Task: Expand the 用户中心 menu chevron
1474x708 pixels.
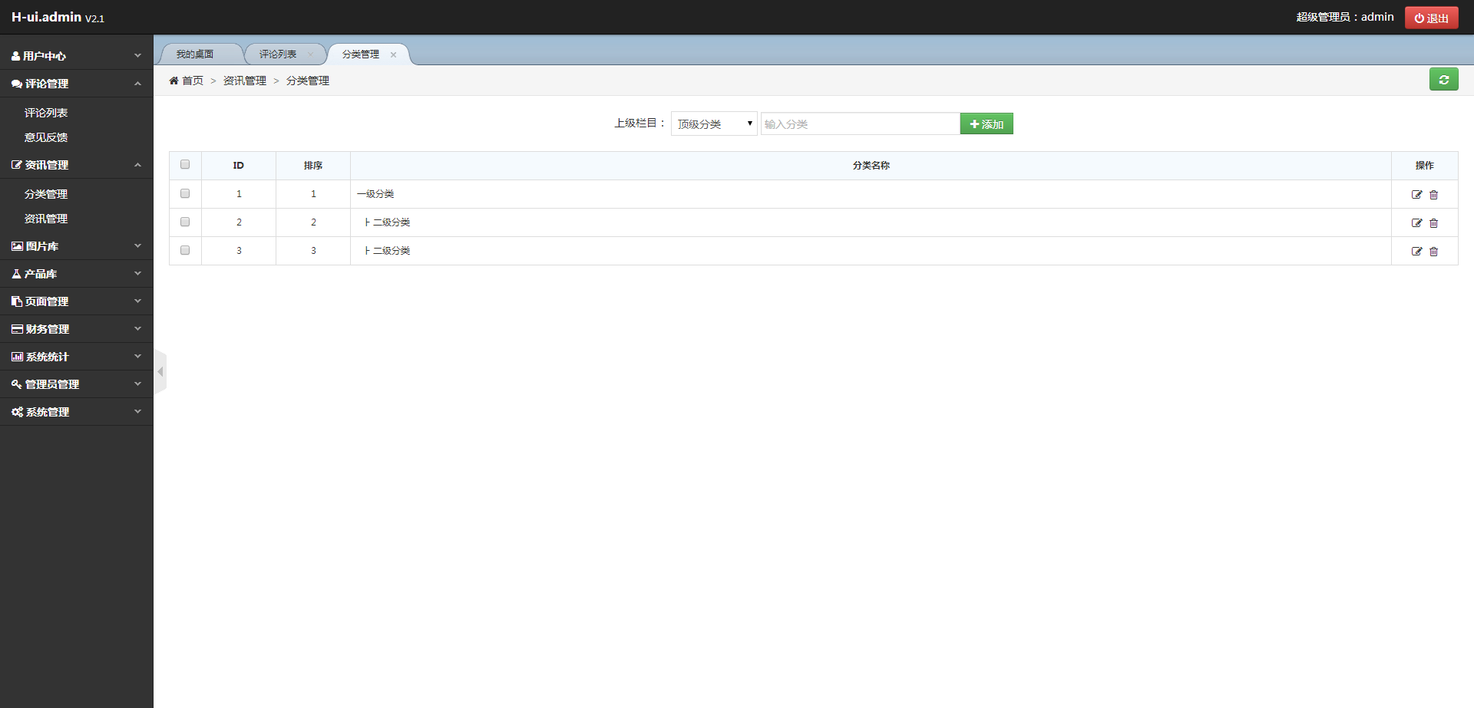Action: [137, 55]
